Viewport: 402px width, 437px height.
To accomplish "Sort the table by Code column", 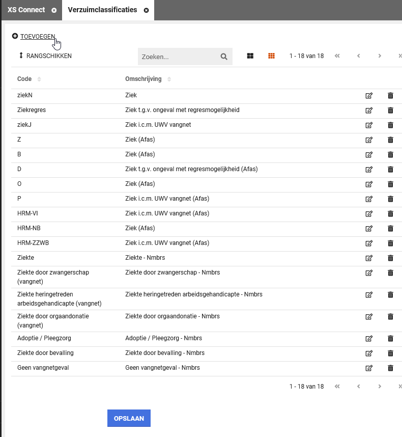I will click(x=39, y=79).
